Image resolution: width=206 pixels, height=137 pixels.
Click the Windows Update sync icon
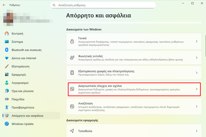coord(7,124)
